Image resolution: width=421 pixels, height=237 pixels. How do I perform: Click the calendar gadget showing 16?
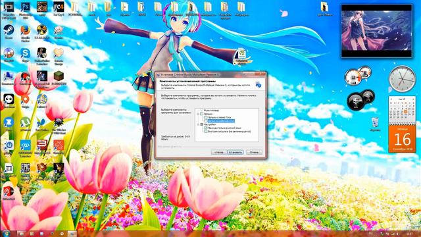(x=402, y=124)
